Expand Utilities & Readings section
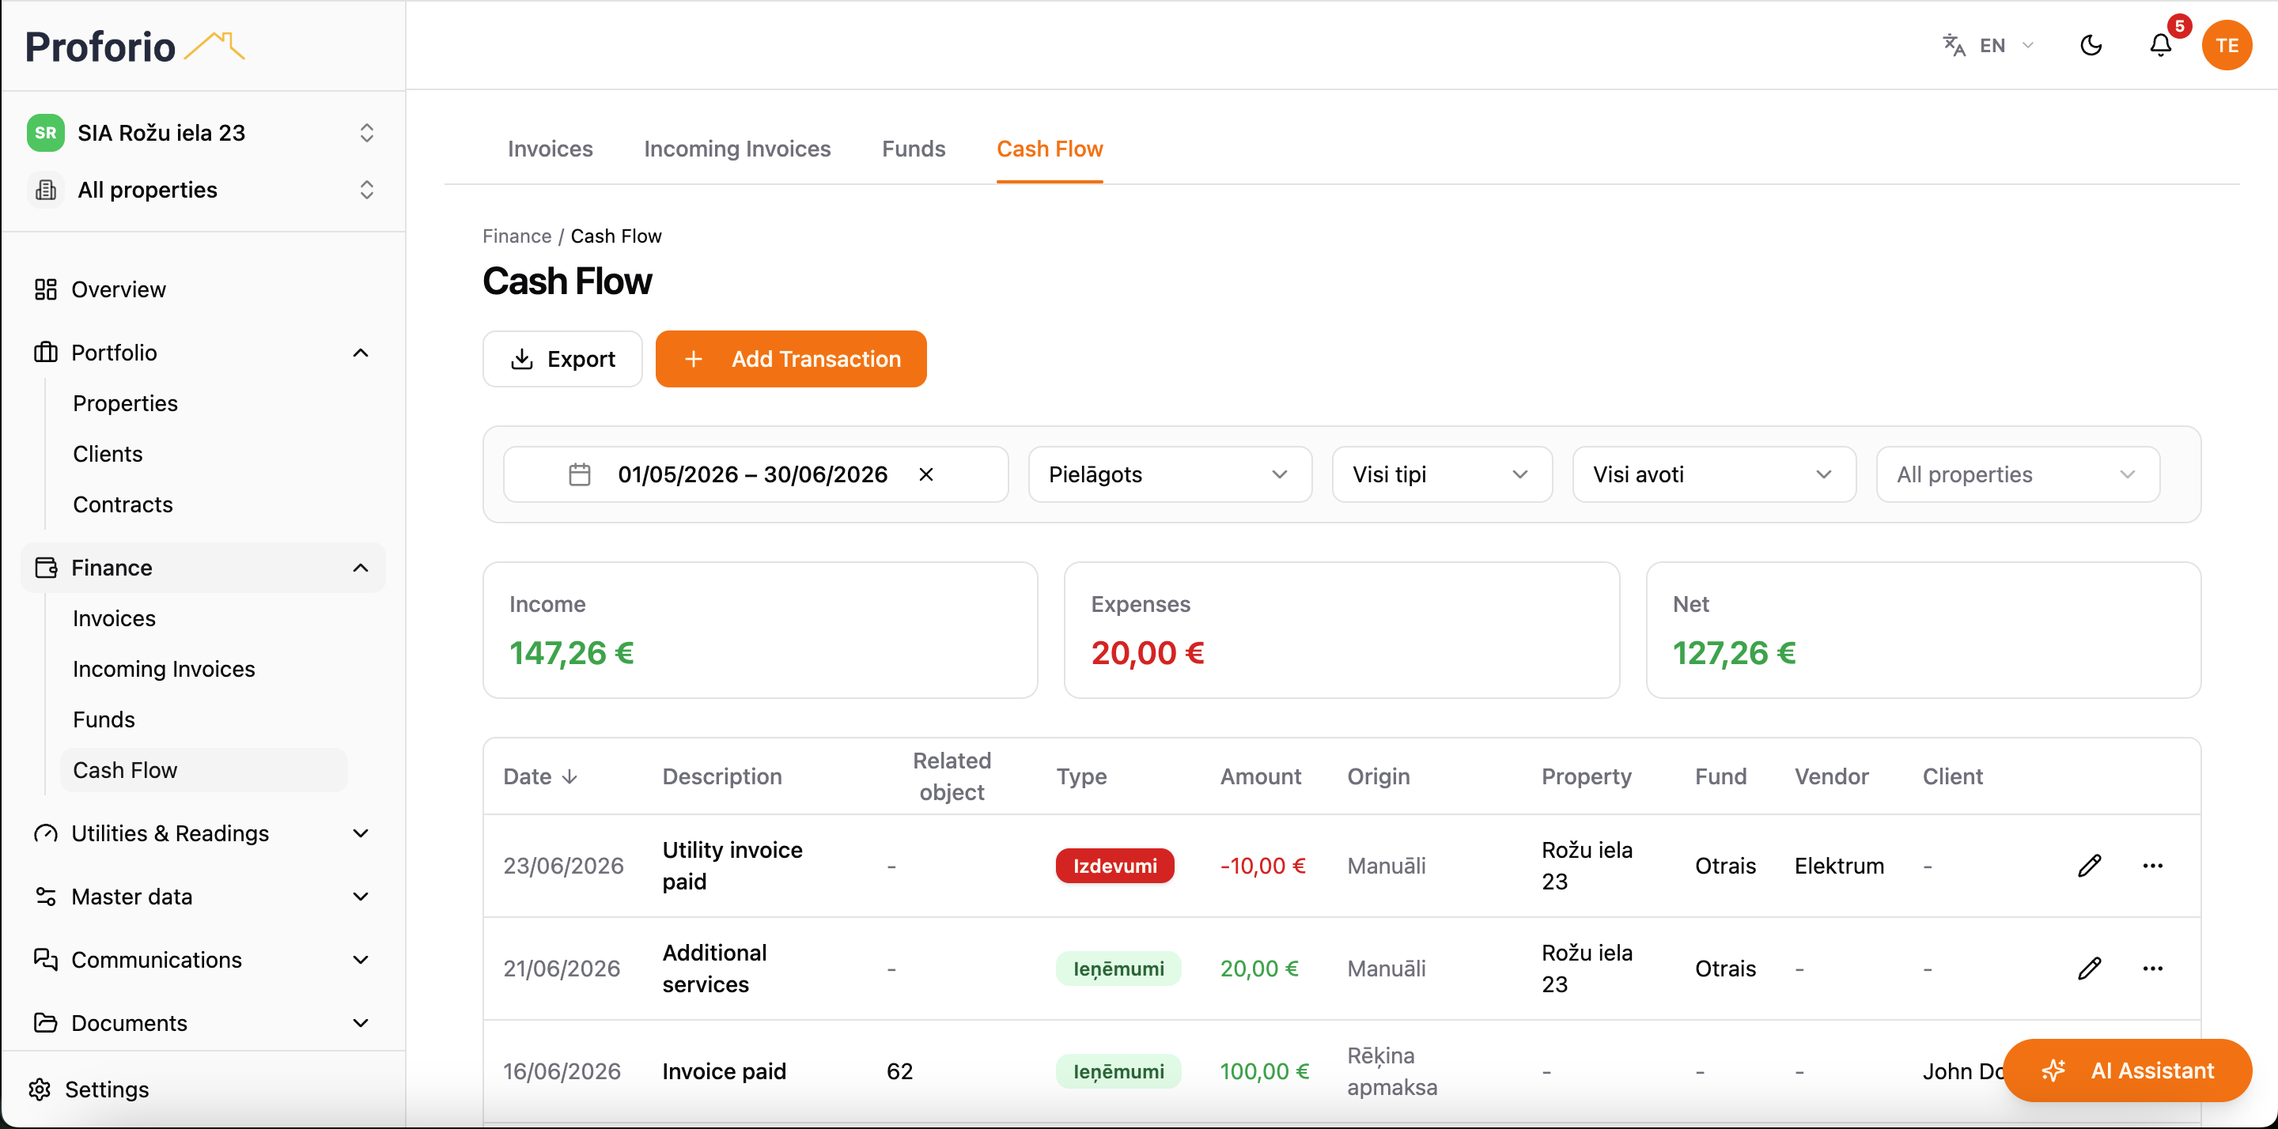 pyautogui.click(x=203, y=833)
